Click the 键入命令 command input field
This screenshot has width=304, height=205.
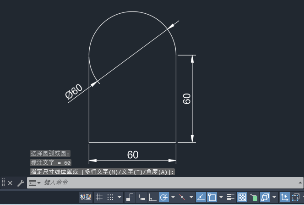tap(165, 183)
